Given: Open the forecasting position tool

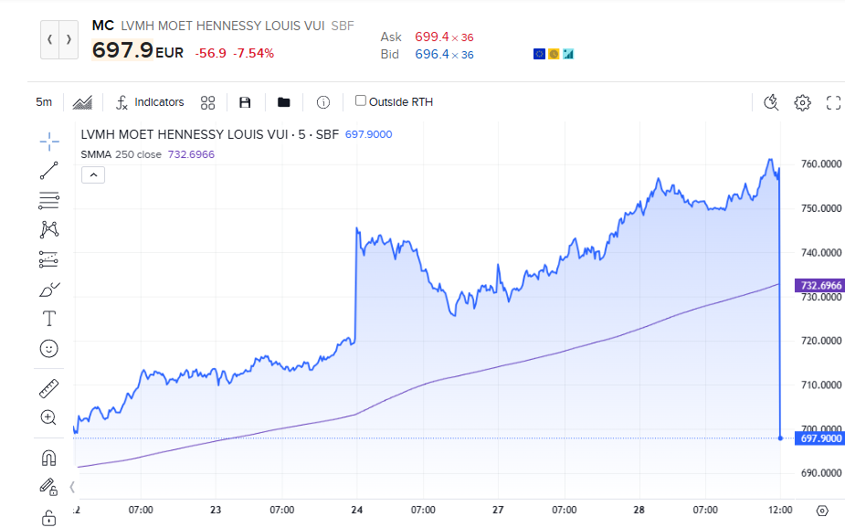Looking at the screenshot, I should click(49, 259).
